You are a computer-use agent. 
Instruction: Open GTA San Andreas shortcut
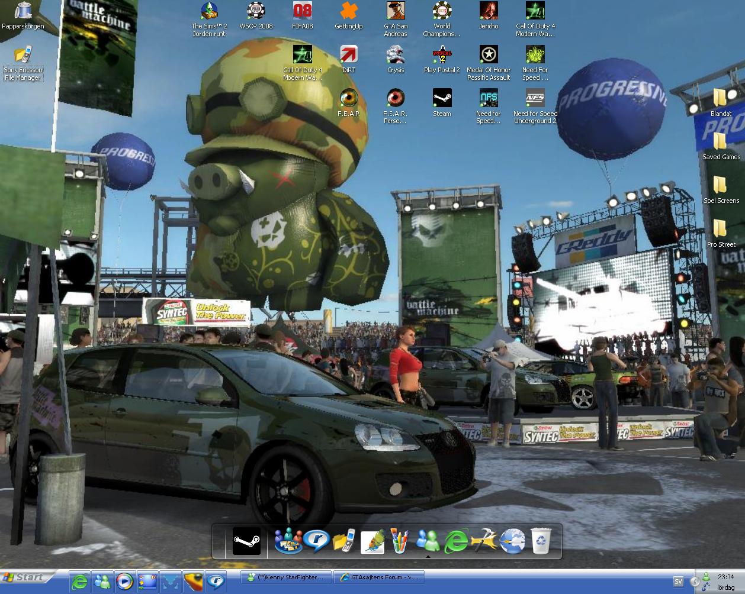point(396,11)
